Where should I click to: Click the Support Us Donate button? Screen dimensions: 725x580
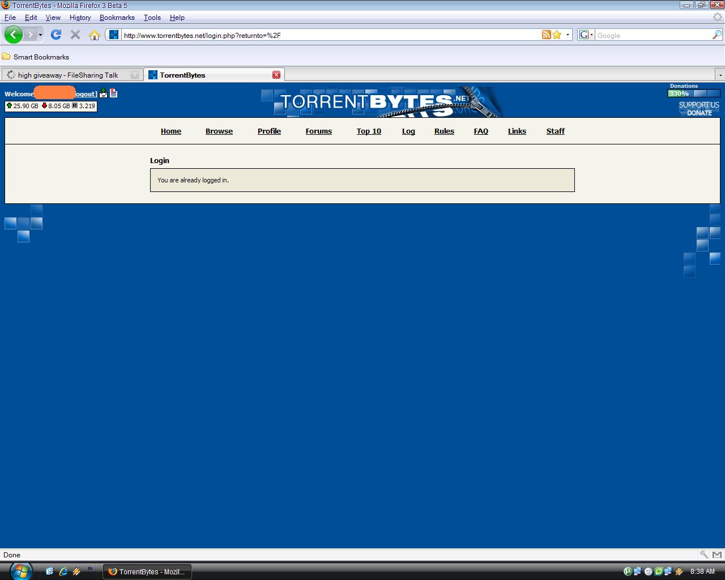(x=699, y=109)
